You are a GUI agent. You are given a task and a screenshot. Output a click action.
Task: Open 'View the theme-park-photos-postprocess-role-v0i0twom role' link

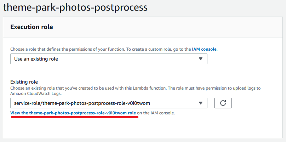pyautogui.click(x=73, y=113)
